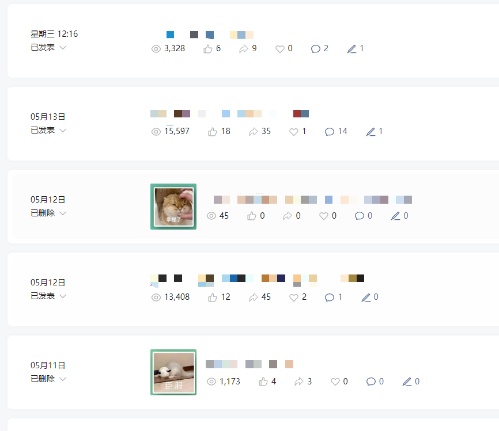Image resolution: width=499 pixels, height=431 pixels.
Task: Click the comment bubble showing 2 comments
Action: [315, 49]
